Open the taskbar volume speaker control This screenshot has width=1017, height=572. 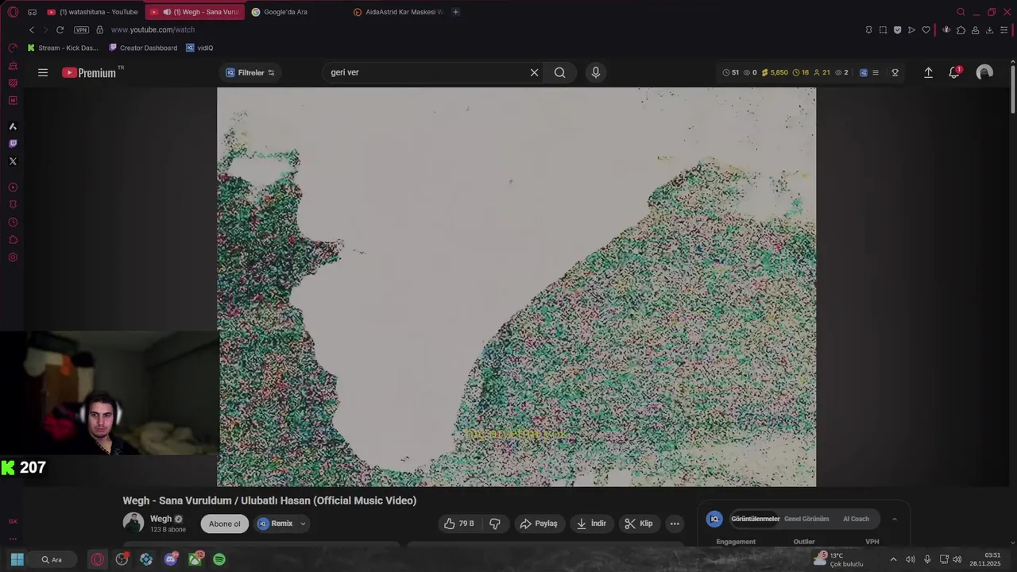click(x=957, y=559)
